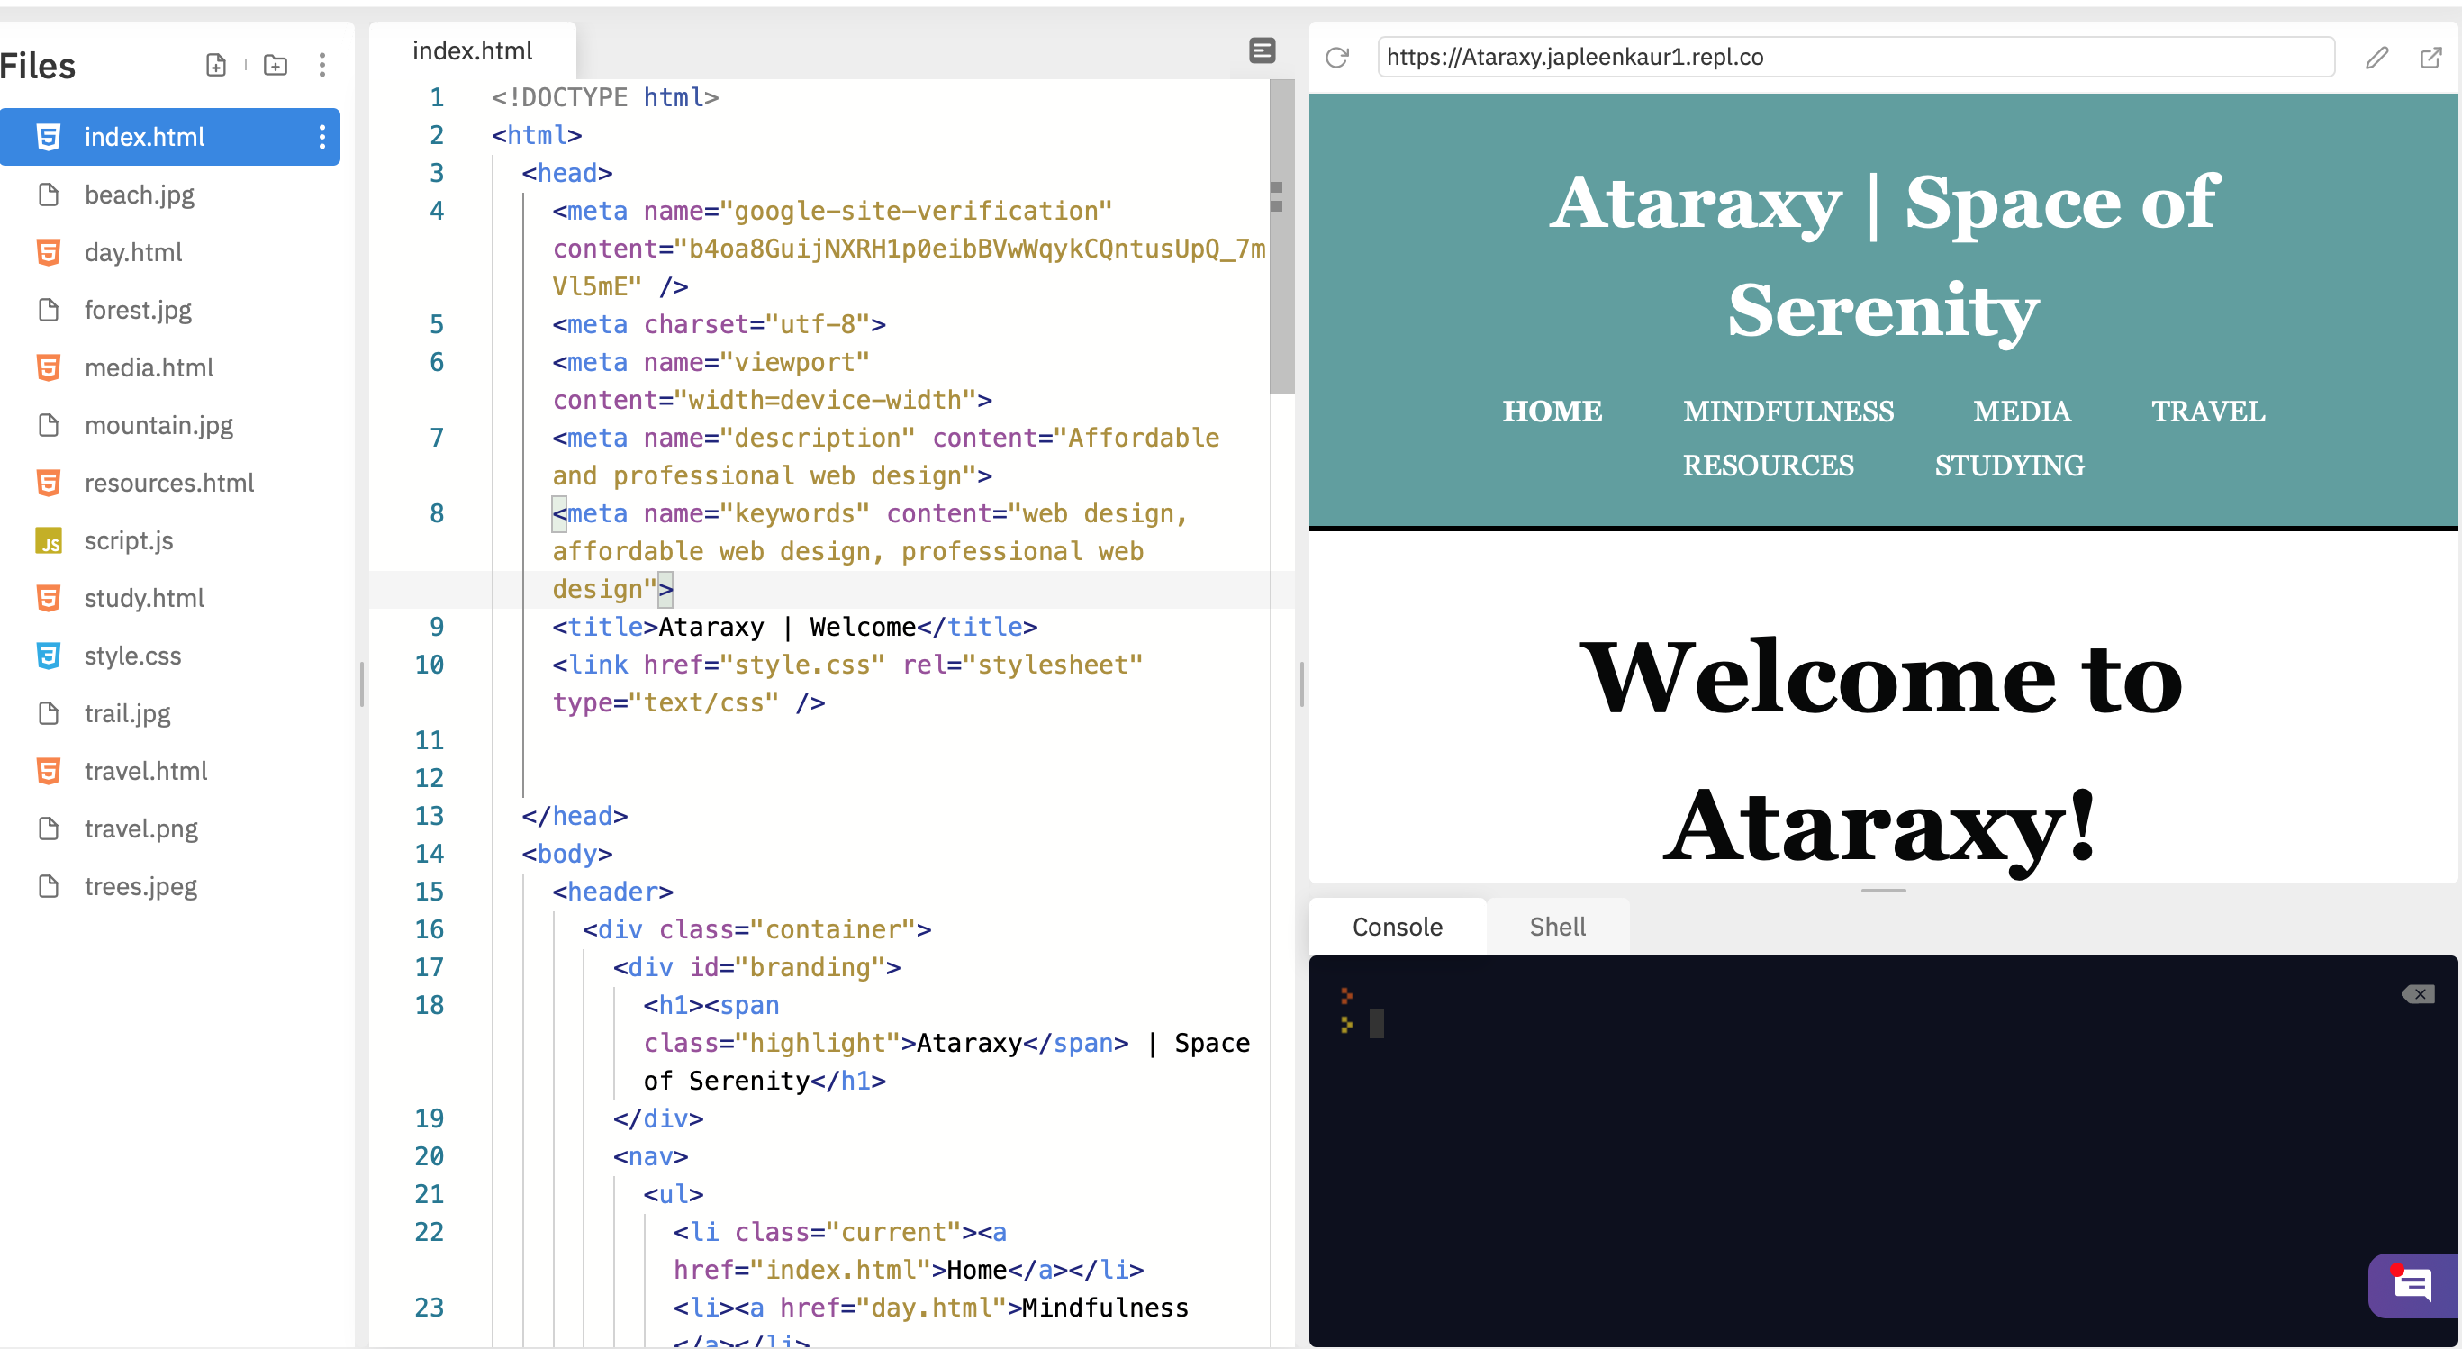Open the MINDFULNESS link in the webview
Image resolution: width=2462 pixels, height=1349 pixels.
[1788, 412]
